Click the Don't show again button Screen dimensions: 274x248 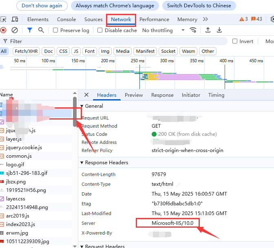click(x=42, y=6)
